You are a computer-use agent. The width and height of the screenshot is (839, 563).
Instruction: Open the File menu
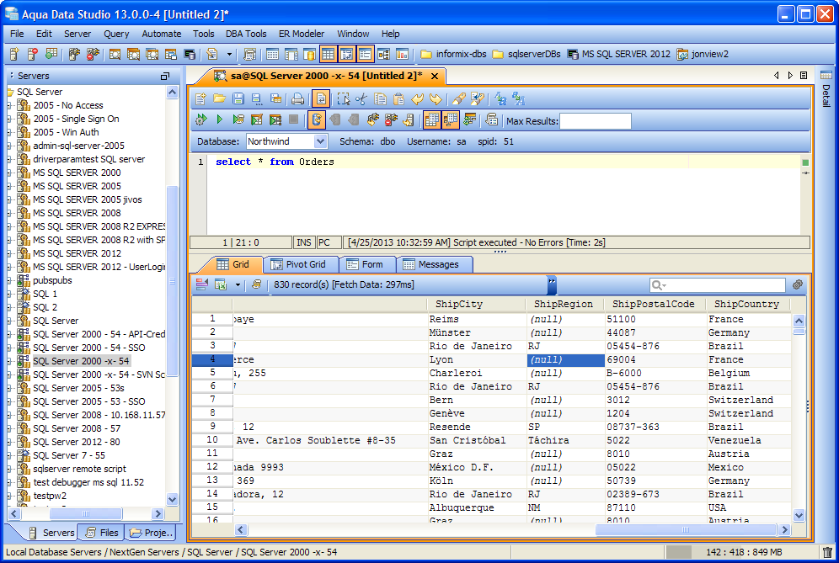(x=17, y=34)
